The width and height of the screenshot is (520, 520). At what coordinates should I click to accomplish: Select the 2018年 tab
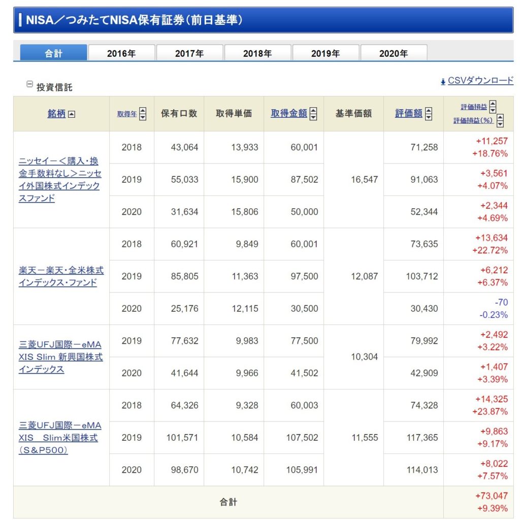pos(257,53)
